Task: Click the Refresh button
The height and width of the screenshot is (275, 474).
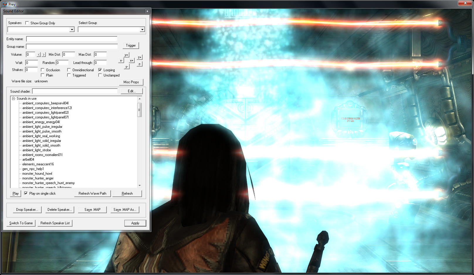Action: point(127,193)
